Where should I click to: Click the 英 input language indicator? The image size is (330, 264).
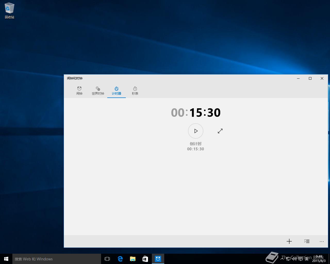307,259
